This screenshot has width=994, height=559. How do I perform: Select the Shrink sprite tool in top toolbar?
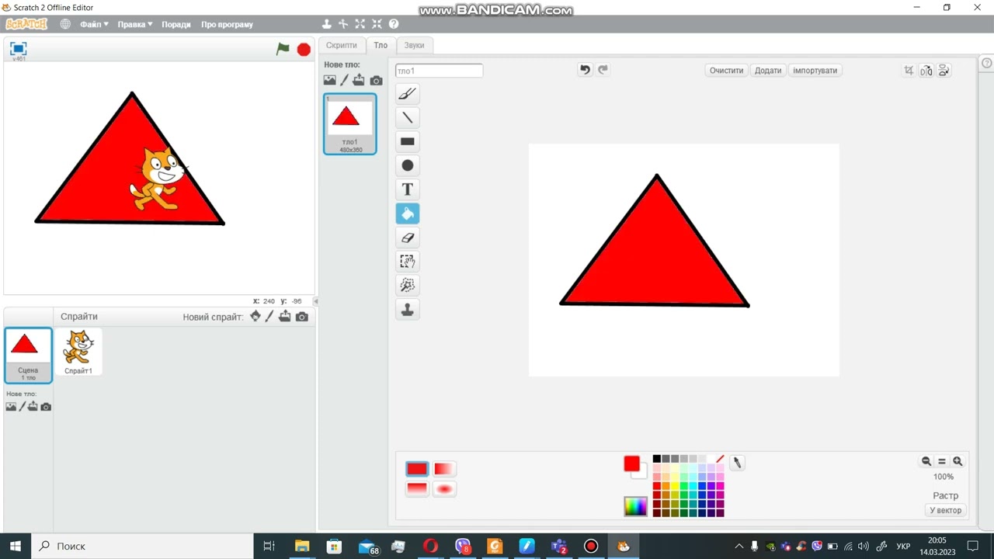[x=377, y=24]
